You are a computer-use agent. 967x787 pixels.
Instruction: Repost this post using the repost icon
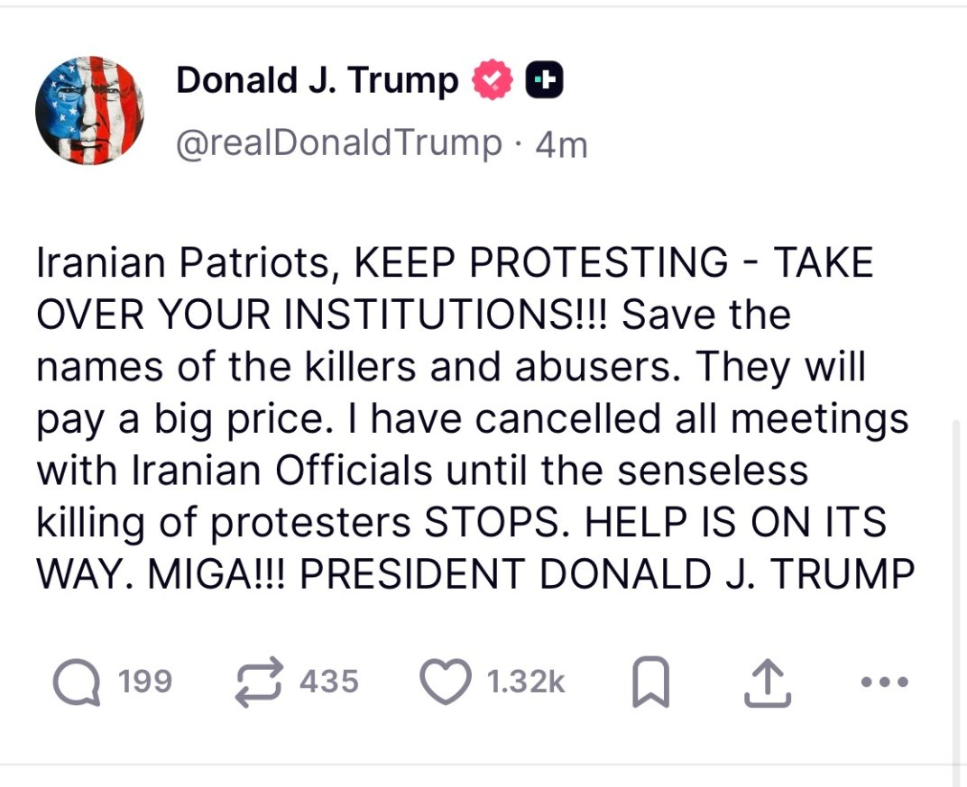coord(259,683)
